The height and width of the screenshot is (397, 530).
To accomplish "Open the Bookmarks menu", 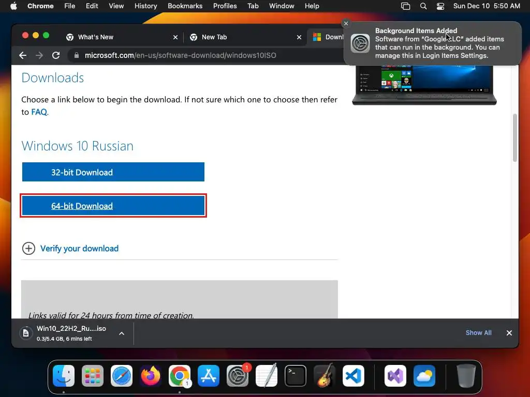I will click(x=185, y=6).
